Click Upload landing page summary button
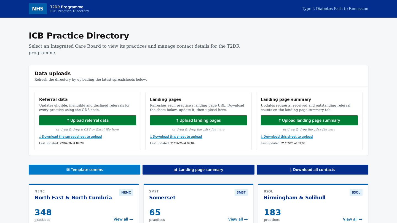Screen dimensions: 397x223 point(309,120)
